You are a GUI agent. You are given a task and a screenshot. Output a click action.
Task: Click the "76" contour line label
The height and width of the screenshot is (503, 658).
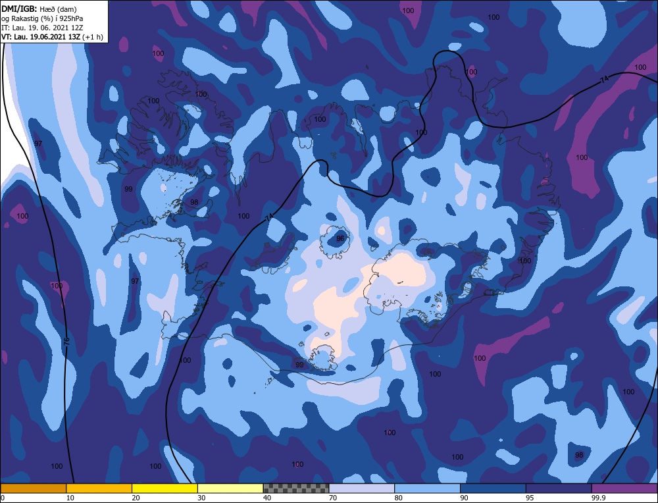66,341
